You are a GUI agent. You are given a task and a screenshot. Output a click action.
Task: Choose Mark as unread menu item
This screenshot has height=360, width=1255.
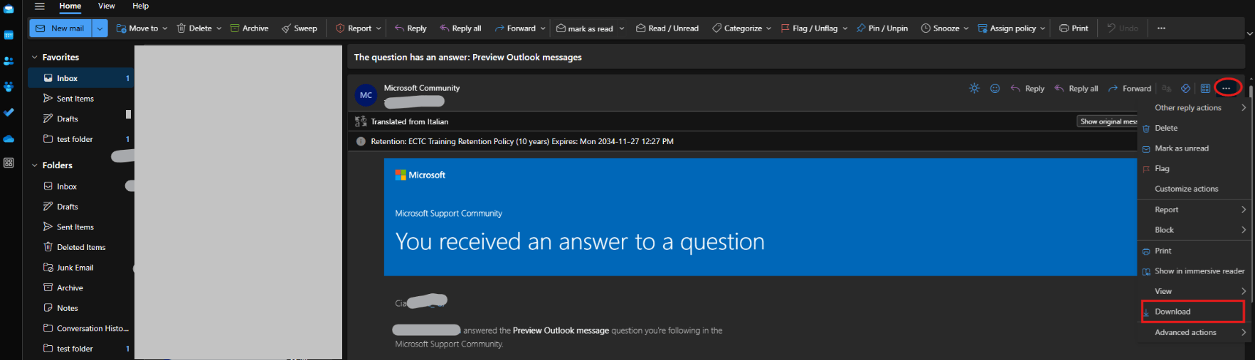click(1194, 148)
